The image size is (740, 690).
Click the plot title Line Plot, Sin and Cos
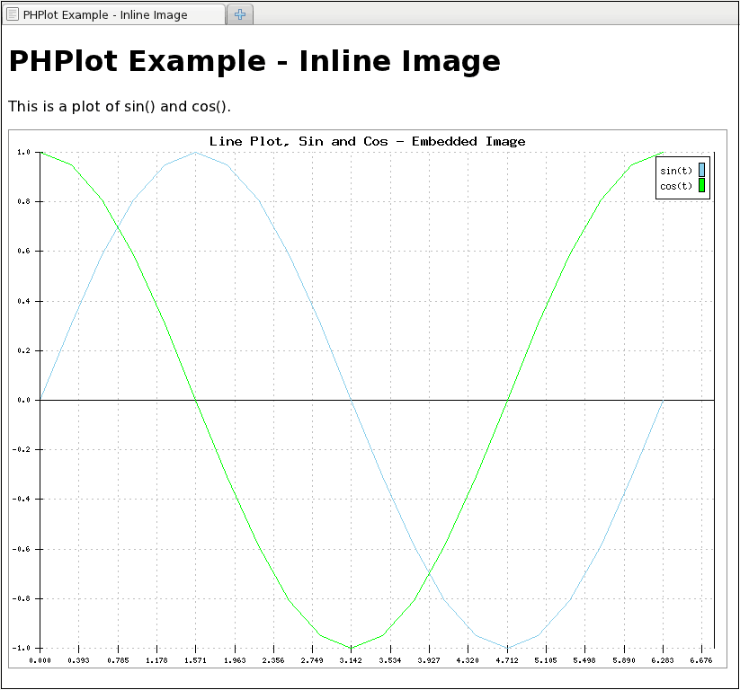coord(367,141)
